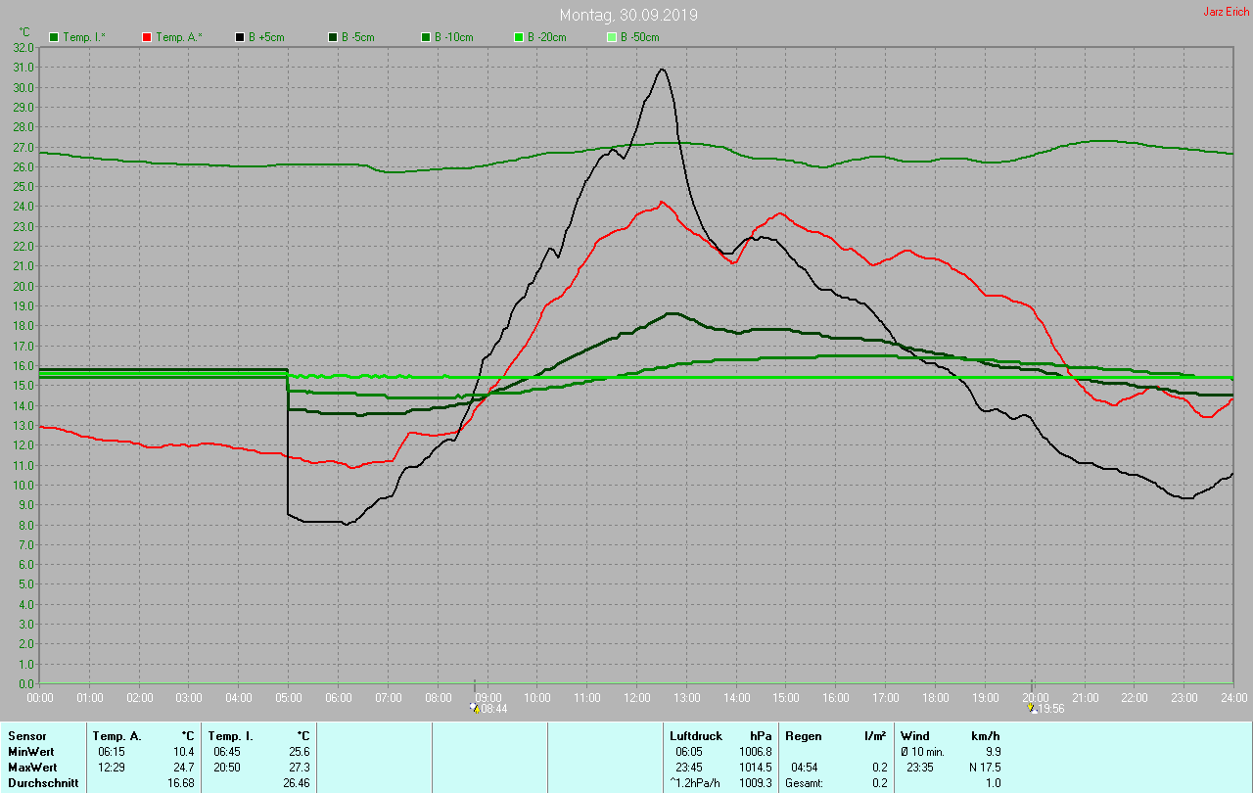Click the B -5cm legend color square
This screenshot has width=1253, height=793.
(333, 37)
